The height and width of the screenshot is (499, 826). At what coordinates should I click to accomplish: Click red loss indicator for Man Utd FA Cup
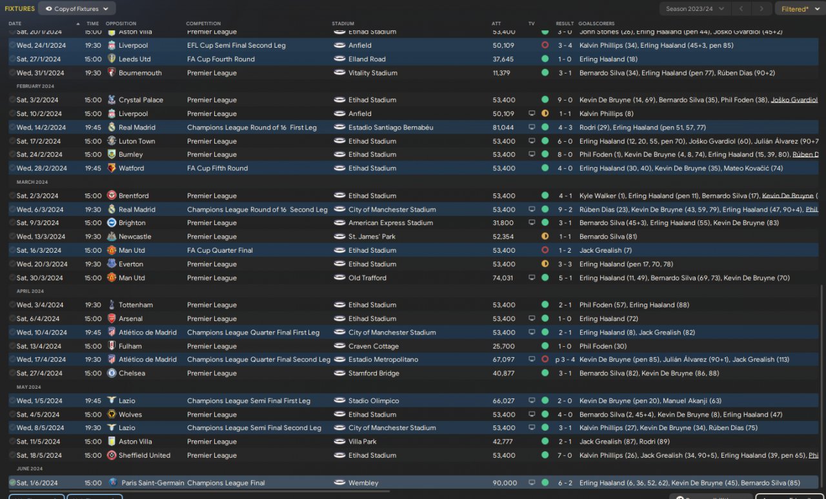(x=545, y=250)
